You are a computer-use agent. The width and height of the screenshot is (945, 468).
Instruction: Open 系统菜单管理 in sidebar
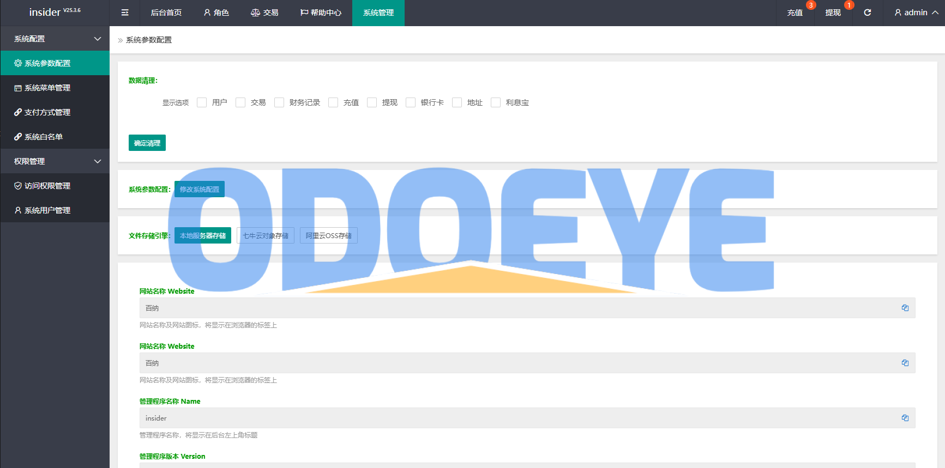tap(47, 88)
